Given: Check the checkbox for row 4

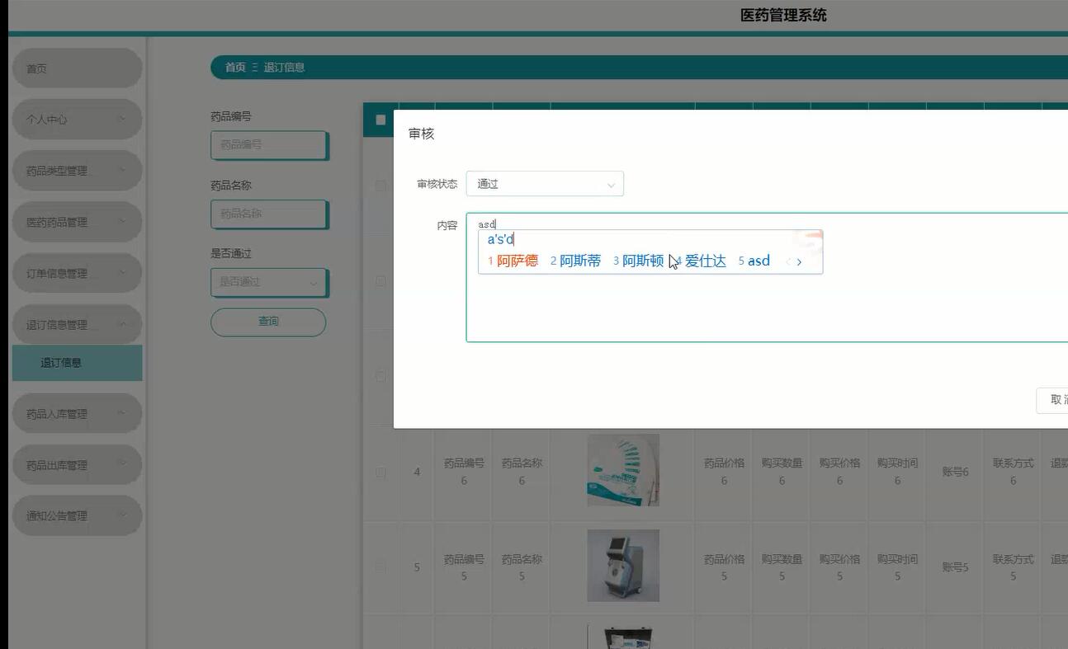Looking at the screenshot, I should [380, 471].
